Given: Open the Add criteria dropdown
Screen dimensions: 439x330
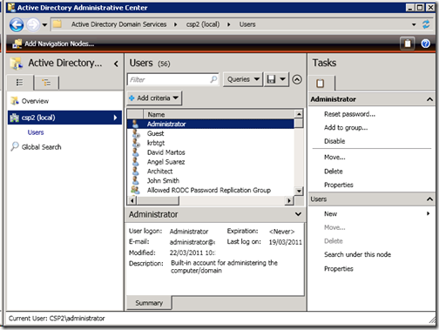Looking at the screenshot, I should (154, 98).
